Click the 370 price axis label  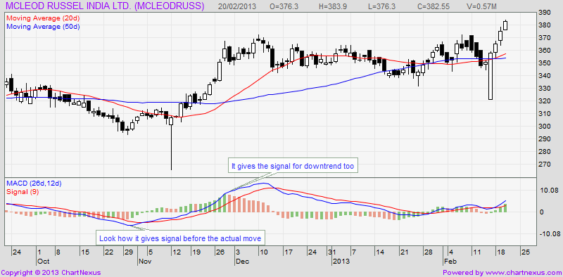(x=545, y=38)
